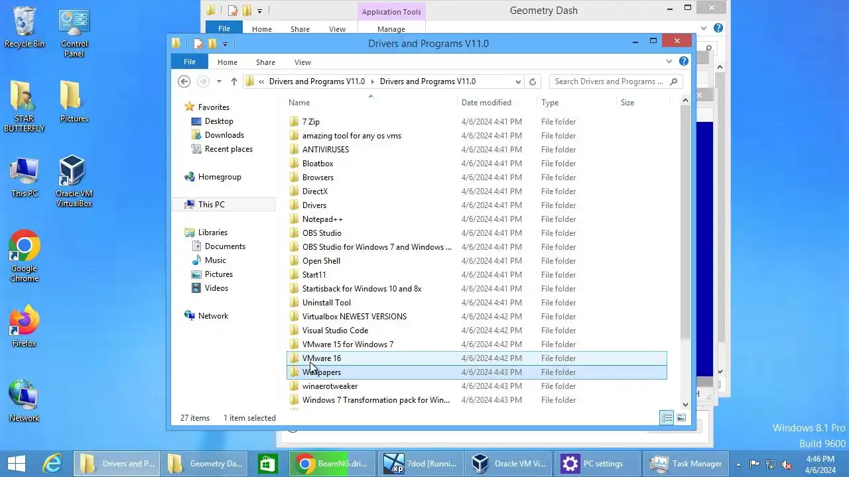Switch to large icons view layout icon
This screenshot has height=477, width=849.
[x=681, y=418]
